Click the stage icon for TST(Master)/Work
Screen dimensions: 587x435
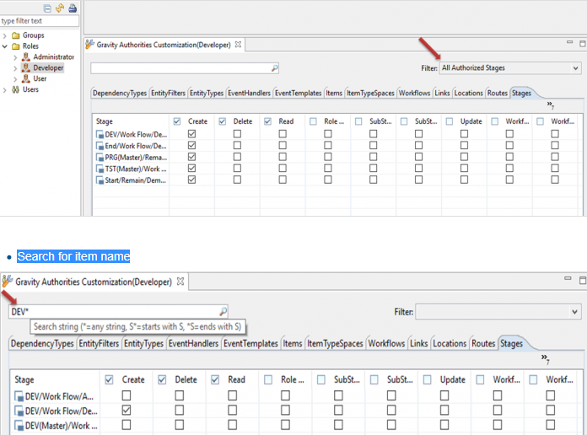tap(100, 169)
